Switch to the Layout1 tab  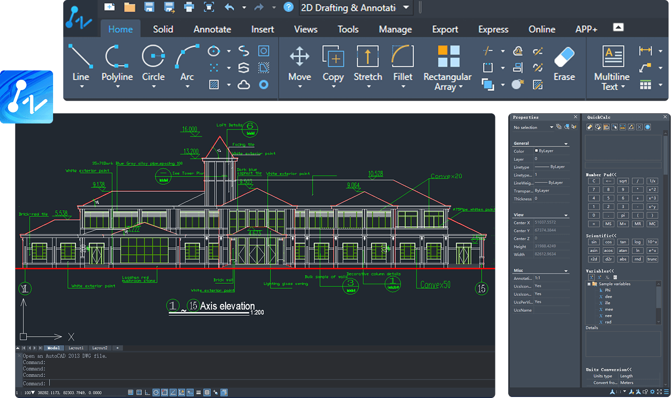point(76,347)
